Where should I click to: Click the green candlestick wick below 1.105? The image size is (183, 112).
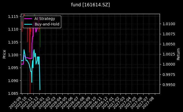pyautogui.click(x=40, y=37)
